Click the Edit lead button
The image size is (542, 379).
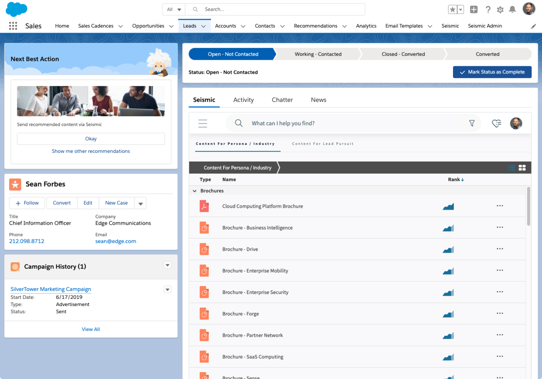click(x=88, y=203)
